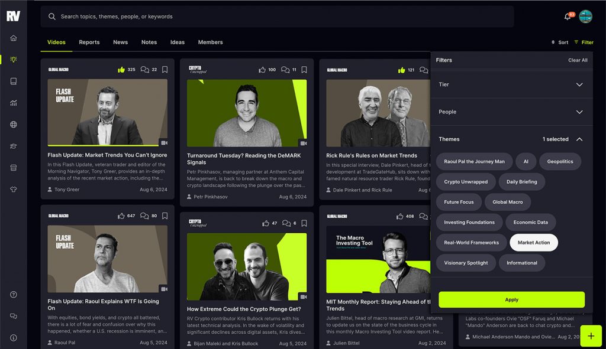Enable the Crypto Unwrapped theme filter

pos(466,182)
